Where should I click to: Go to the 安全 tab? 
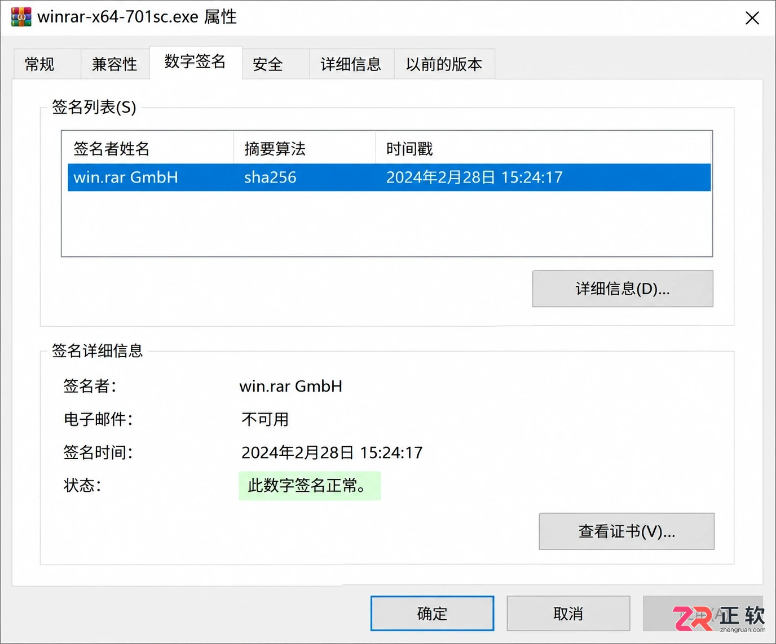click(x=275, y=64)
